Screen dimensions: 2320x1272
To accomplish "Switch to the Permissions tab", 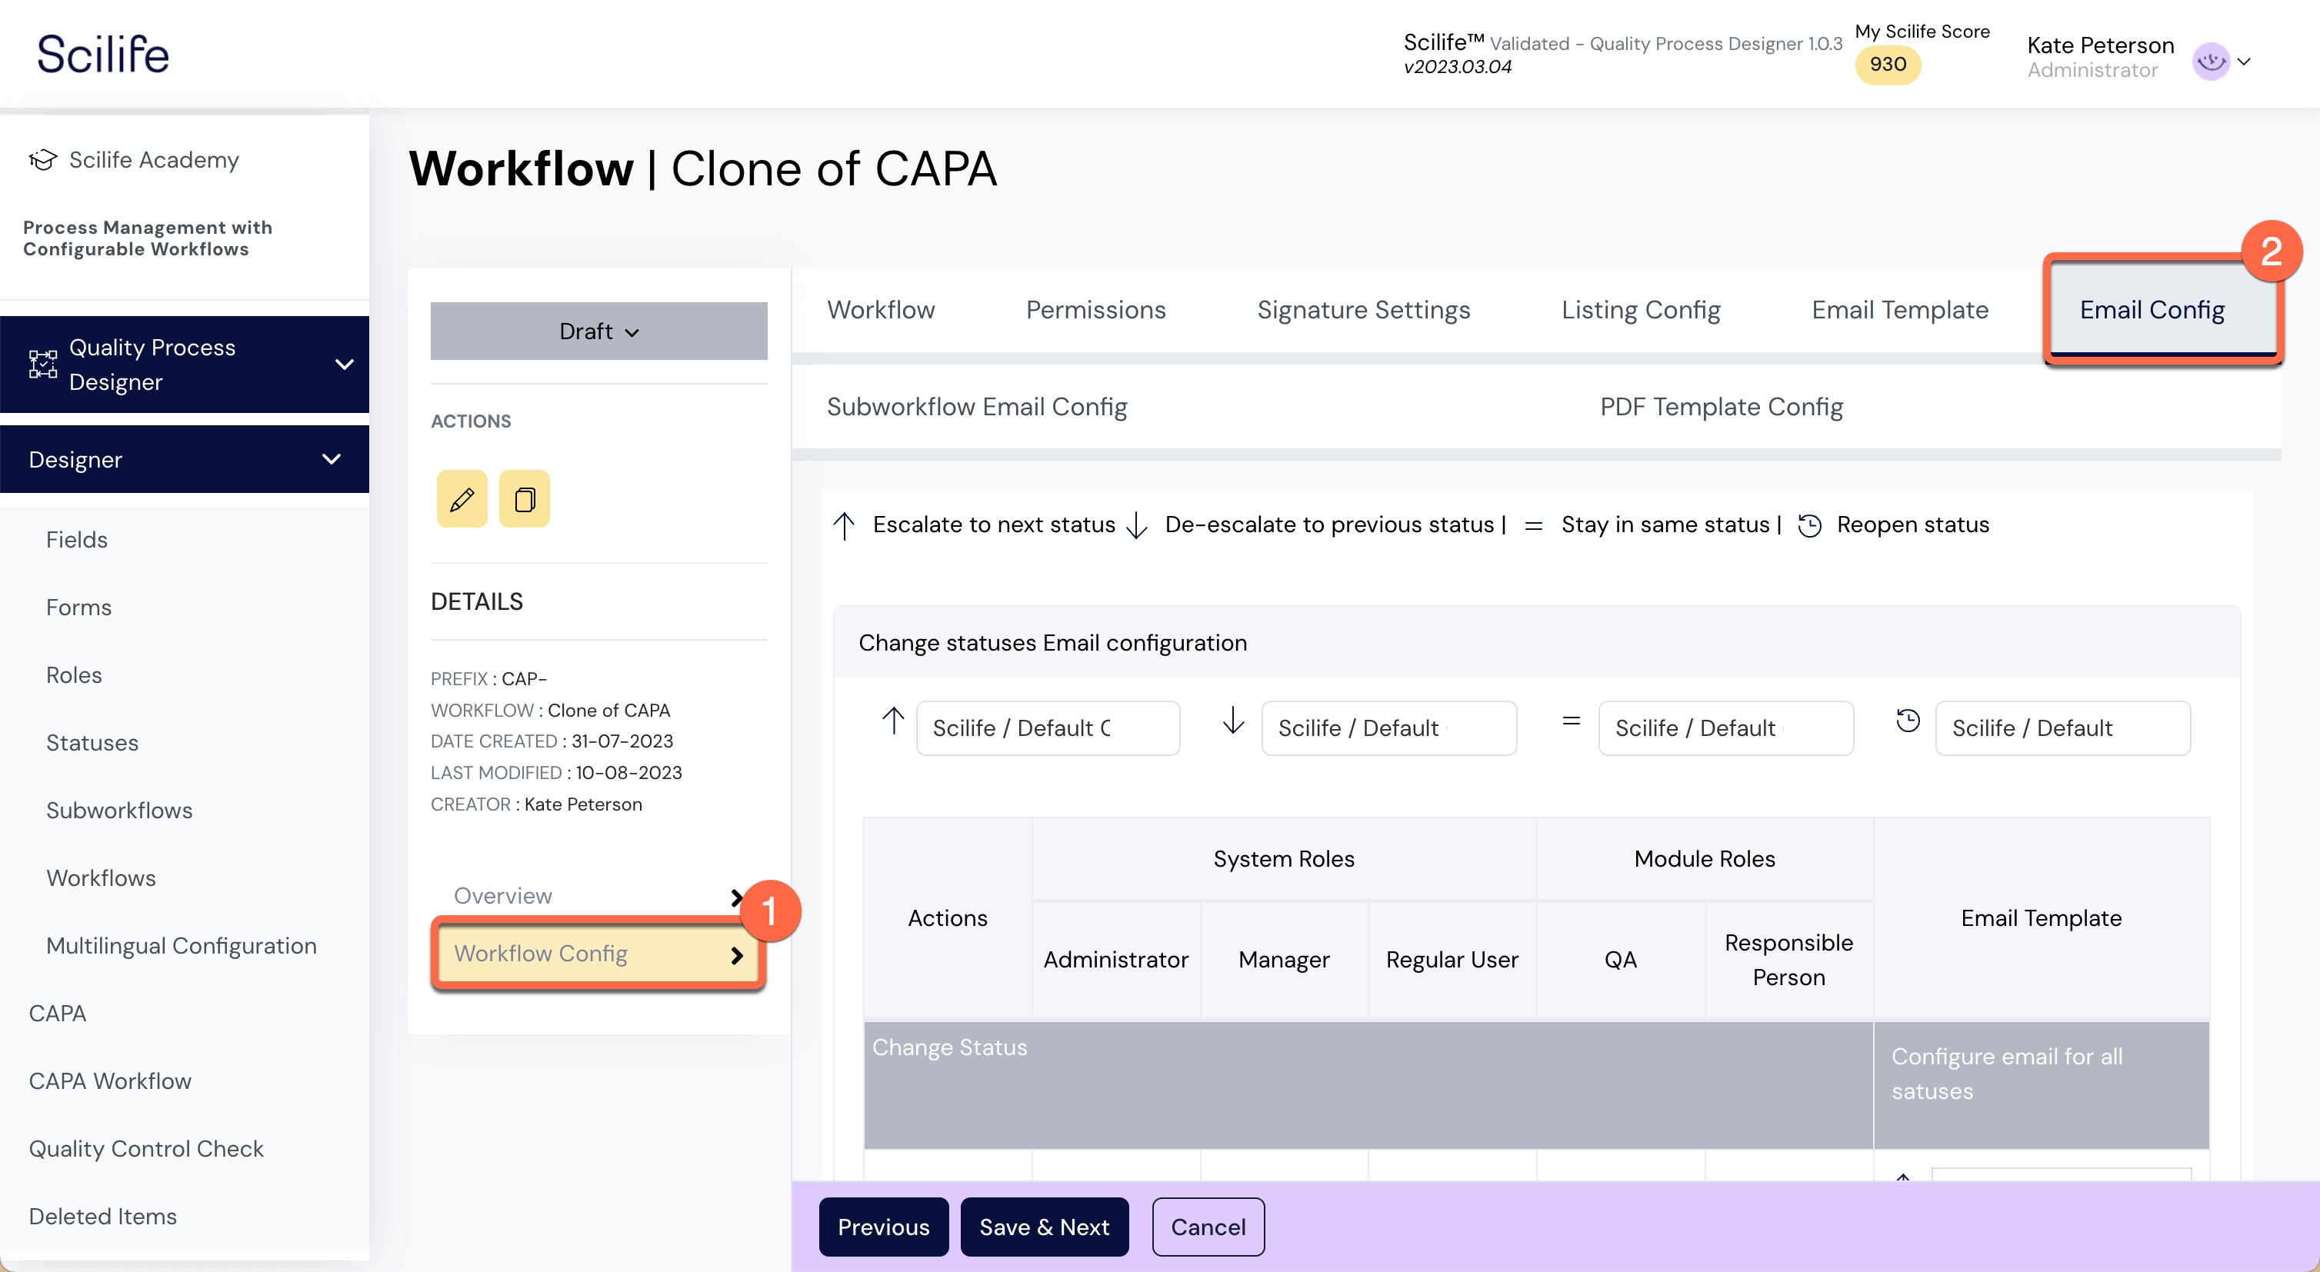I will point(1095,310).
